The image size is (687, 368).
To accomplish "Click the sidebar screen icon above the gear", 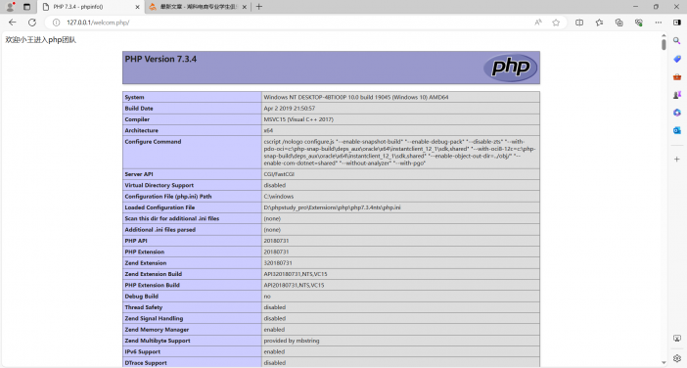I will click(x=677, y=339).
